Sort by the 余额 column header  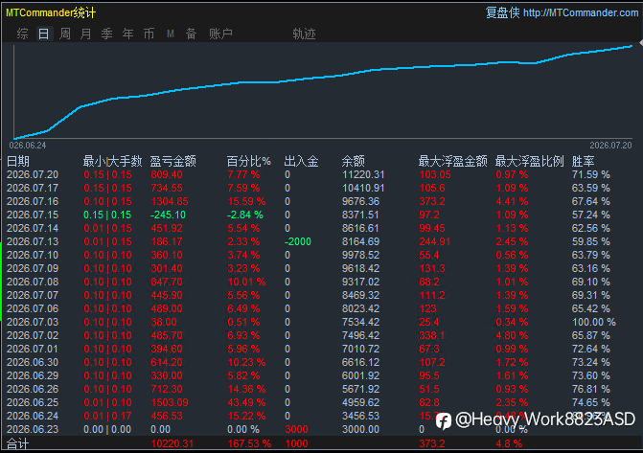click(353, 161)
